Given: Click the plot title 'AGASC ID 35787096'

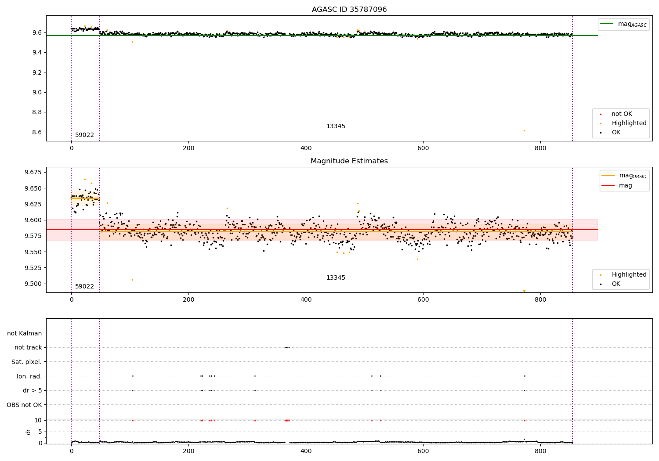Looking at the screenshot, I should [349, 10].
